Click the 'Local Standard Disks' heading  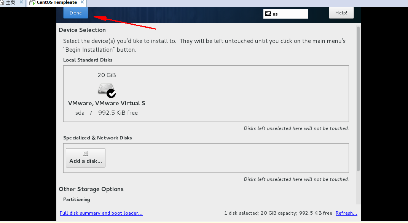88,60
